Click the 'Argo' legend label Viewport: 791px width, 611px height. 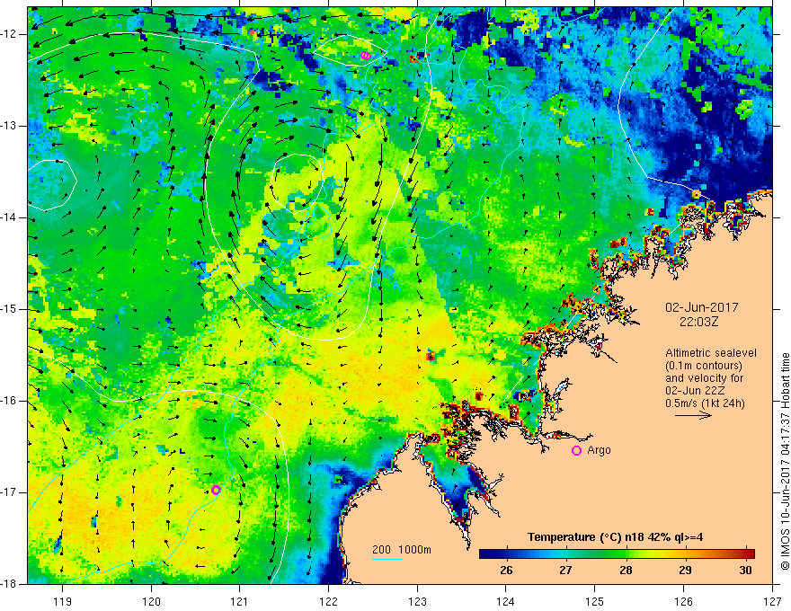coord(599,450)
